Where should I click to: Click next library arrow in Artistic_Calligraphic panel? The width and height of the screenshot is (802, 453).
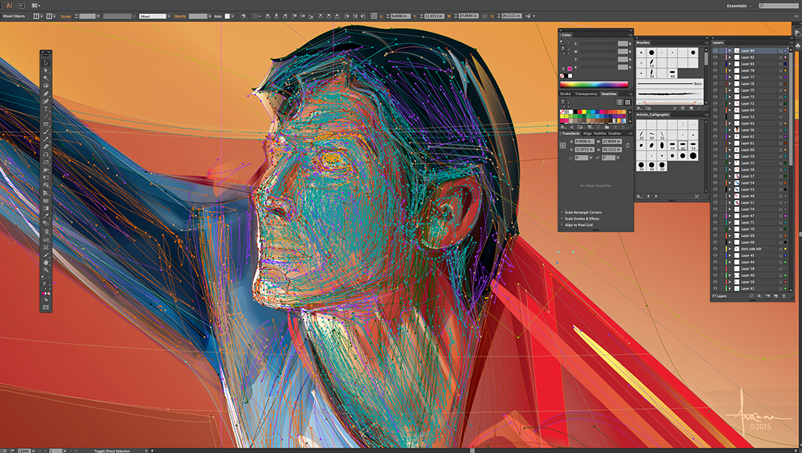tap(656, 196)
